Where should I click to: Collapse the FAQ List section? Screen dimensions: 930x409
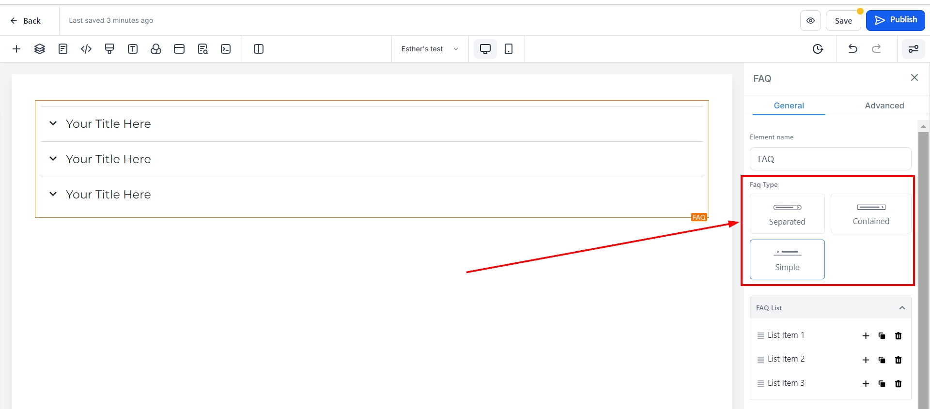[902, 308]
